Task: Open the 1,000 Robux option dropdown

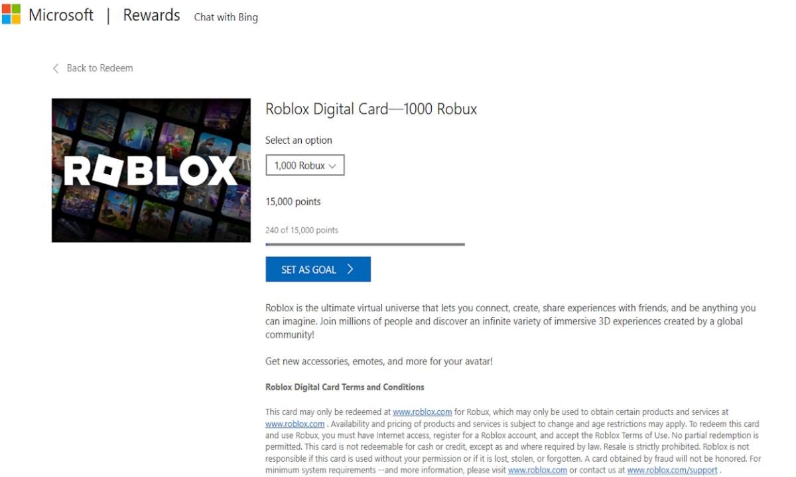Action: pos(305,166)
